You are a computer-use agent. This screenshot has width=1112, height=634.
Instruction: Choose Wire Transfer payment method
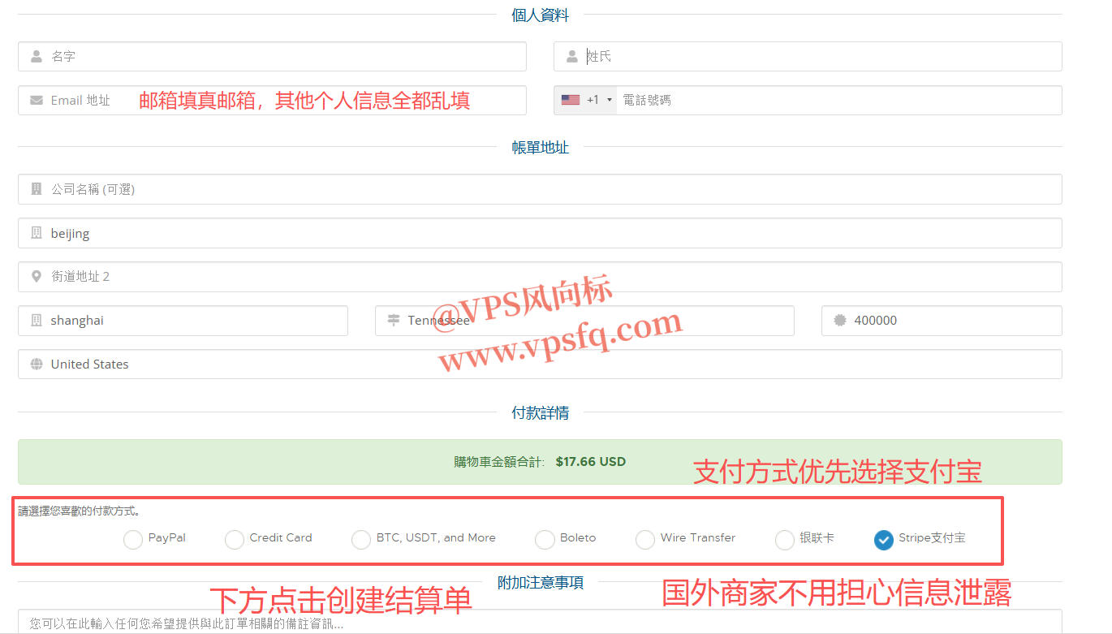pos(645,539)
